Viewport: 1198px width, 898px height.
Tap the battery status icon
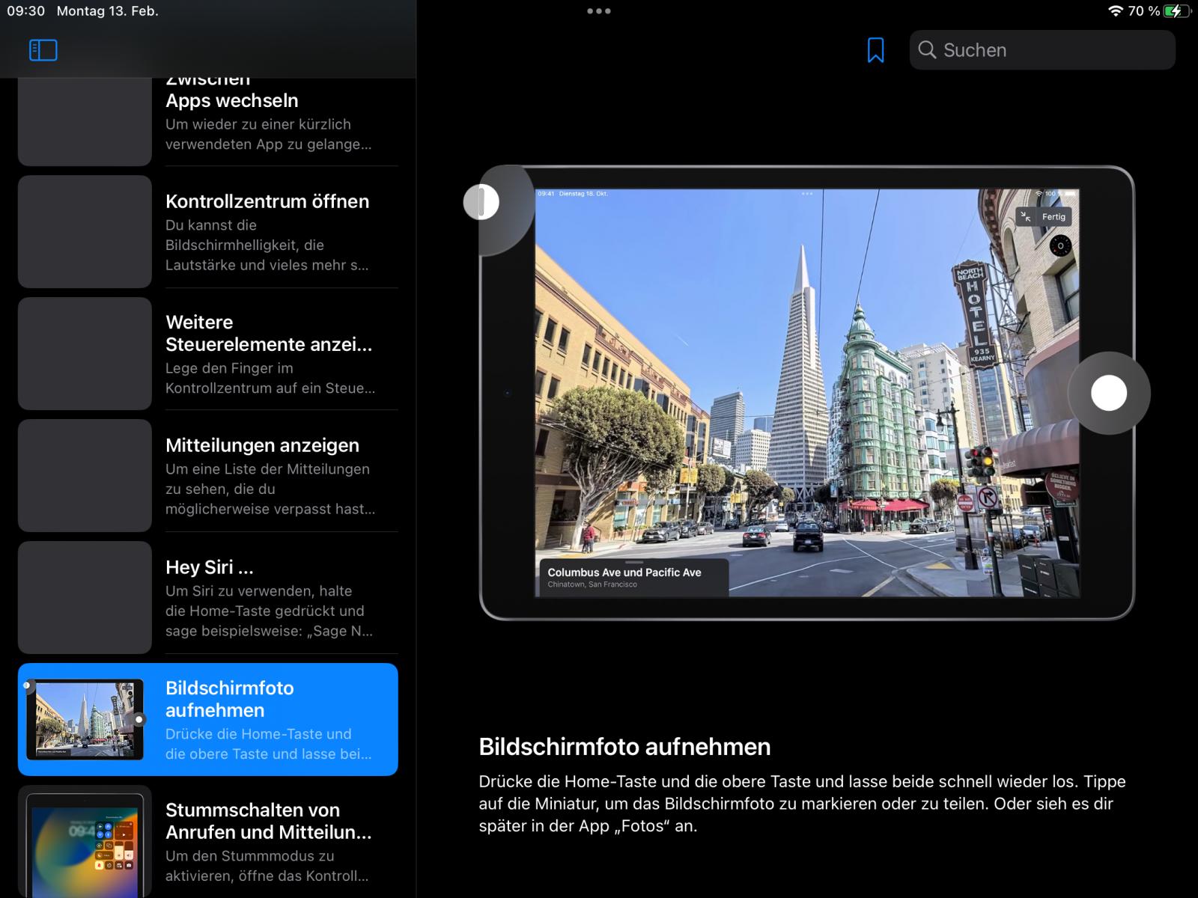(x=1177, y=11)
